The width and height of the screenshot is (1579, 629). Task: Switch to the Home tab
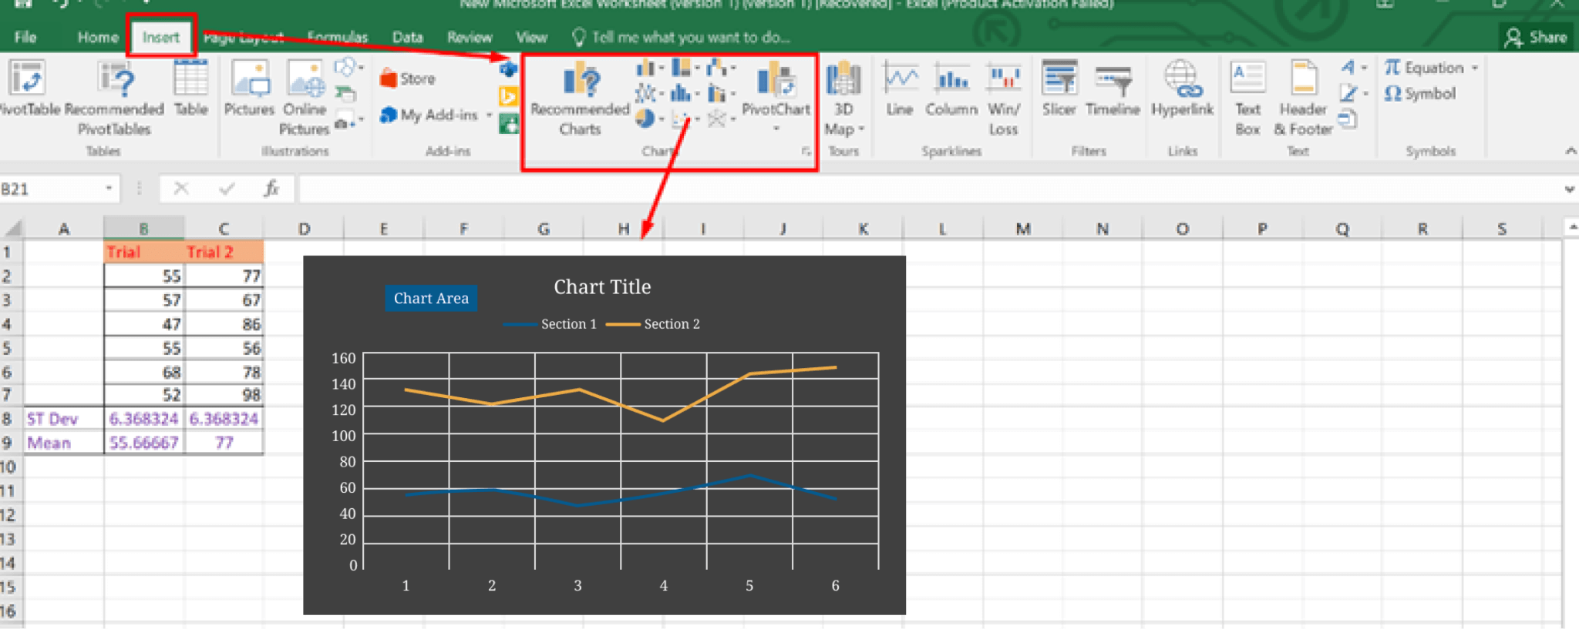(98, 37)
